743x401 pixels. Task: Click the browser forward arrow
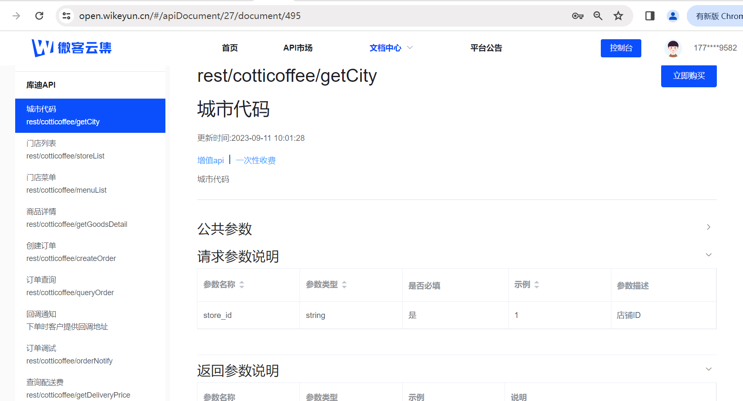coord(16,16)
